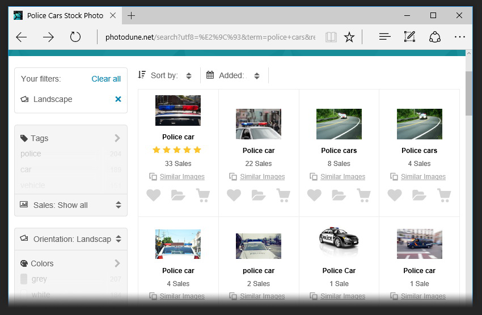Open the Share icon in toolbar
Viewport: 482px width, 315px height.
click(435, 37)
